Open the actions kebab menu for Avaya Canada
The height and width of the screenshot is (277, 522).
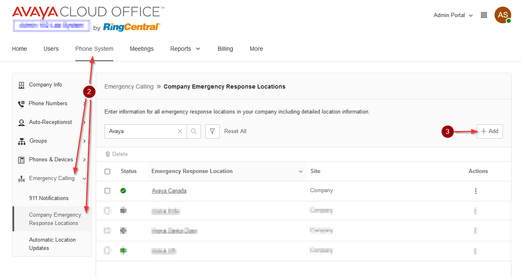(x=476, y=191)
